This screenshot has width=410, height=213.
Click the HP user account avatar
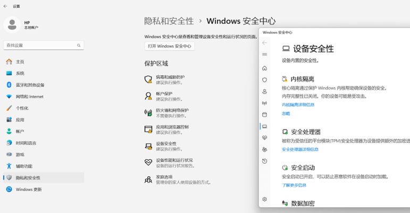[12, 25]
